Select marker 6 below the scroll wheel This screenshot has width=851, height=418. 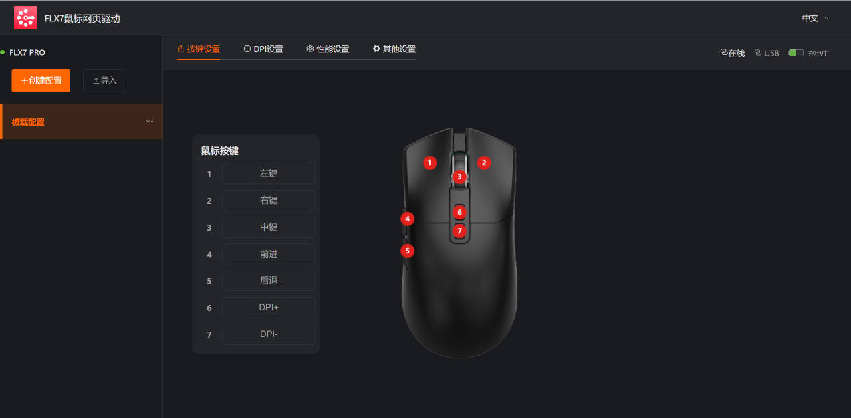pyautogui.click(x=459, y=212)
